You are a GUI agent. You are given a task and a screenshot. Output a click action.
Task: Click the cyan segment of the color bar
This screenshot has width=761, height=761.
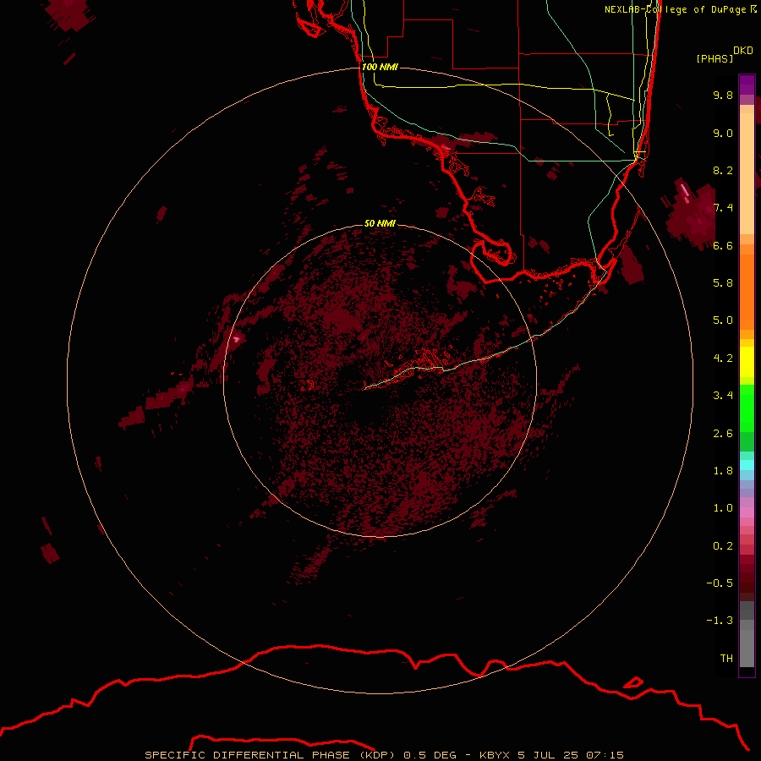(747, 465)
